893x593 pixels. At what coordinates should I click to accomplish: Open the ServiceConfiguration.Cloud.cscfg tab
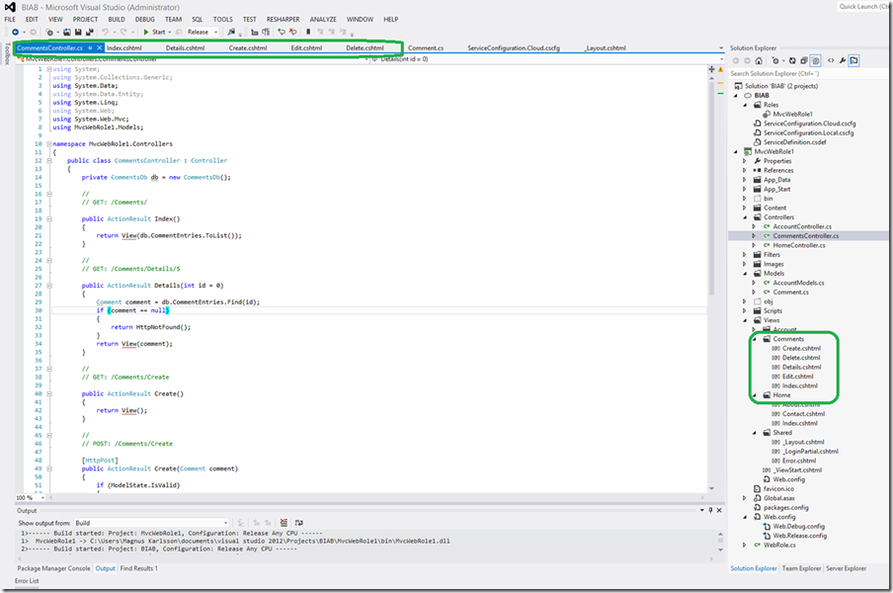pyautogui.click(x=513, y=47)
